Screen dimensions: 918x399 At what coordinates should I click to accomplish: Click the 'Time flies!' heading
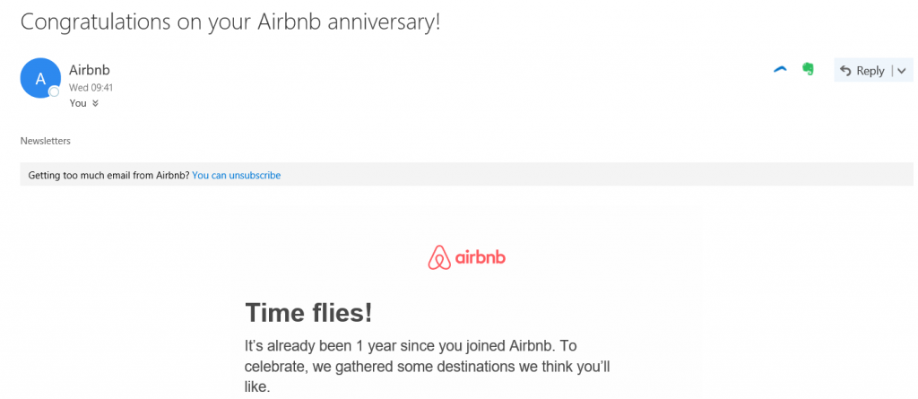308,313
